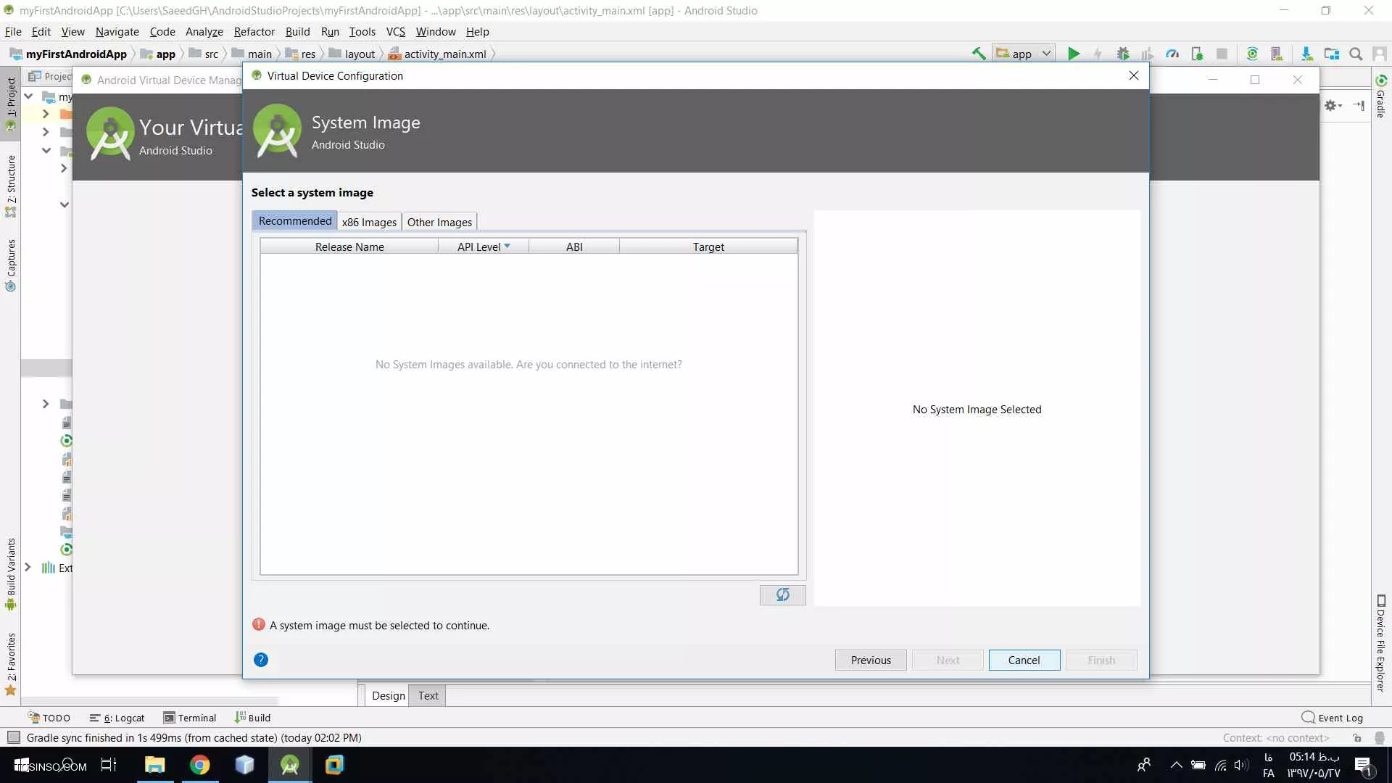1392x783 pixels.
Task: Open the Build menu
Action: (x=297, y=32)
